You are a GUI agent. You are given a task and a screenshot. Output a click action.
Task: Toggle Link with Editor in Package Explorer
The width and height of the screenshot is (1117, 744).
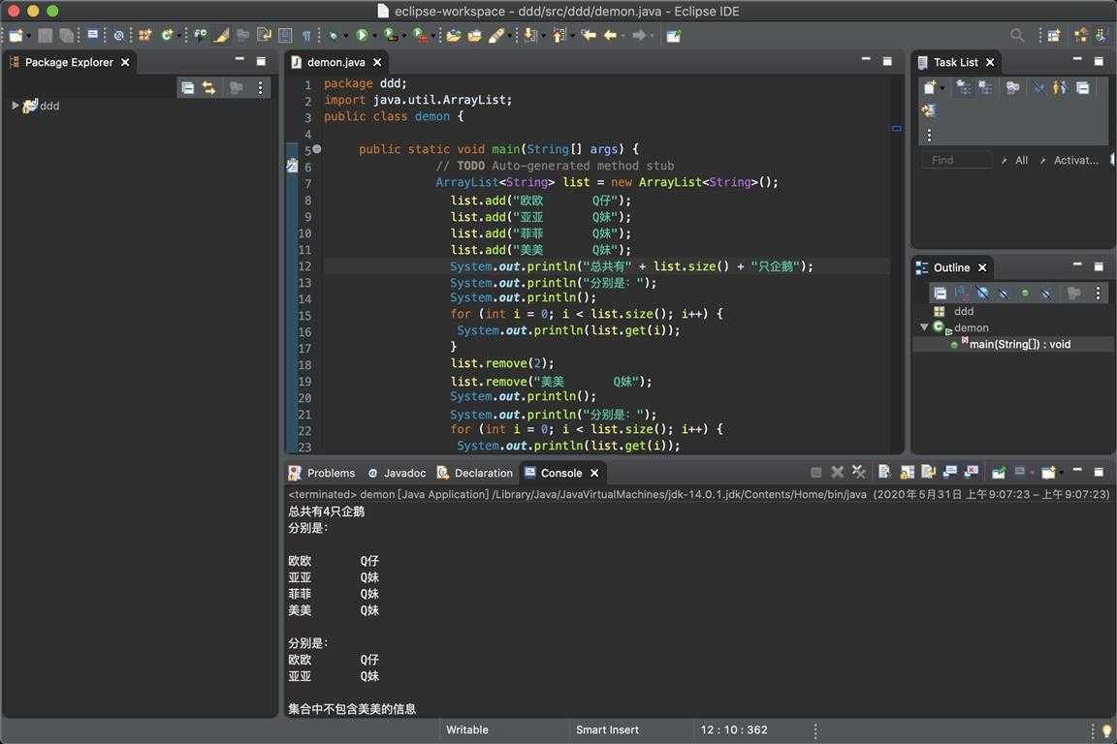pyautogui.click(x=208, y=87)
